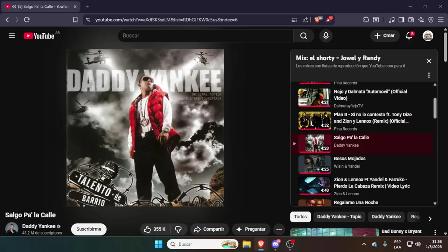Click the Preguntar button
Viewport: 448px width, 252px height.
coord(251,229)
